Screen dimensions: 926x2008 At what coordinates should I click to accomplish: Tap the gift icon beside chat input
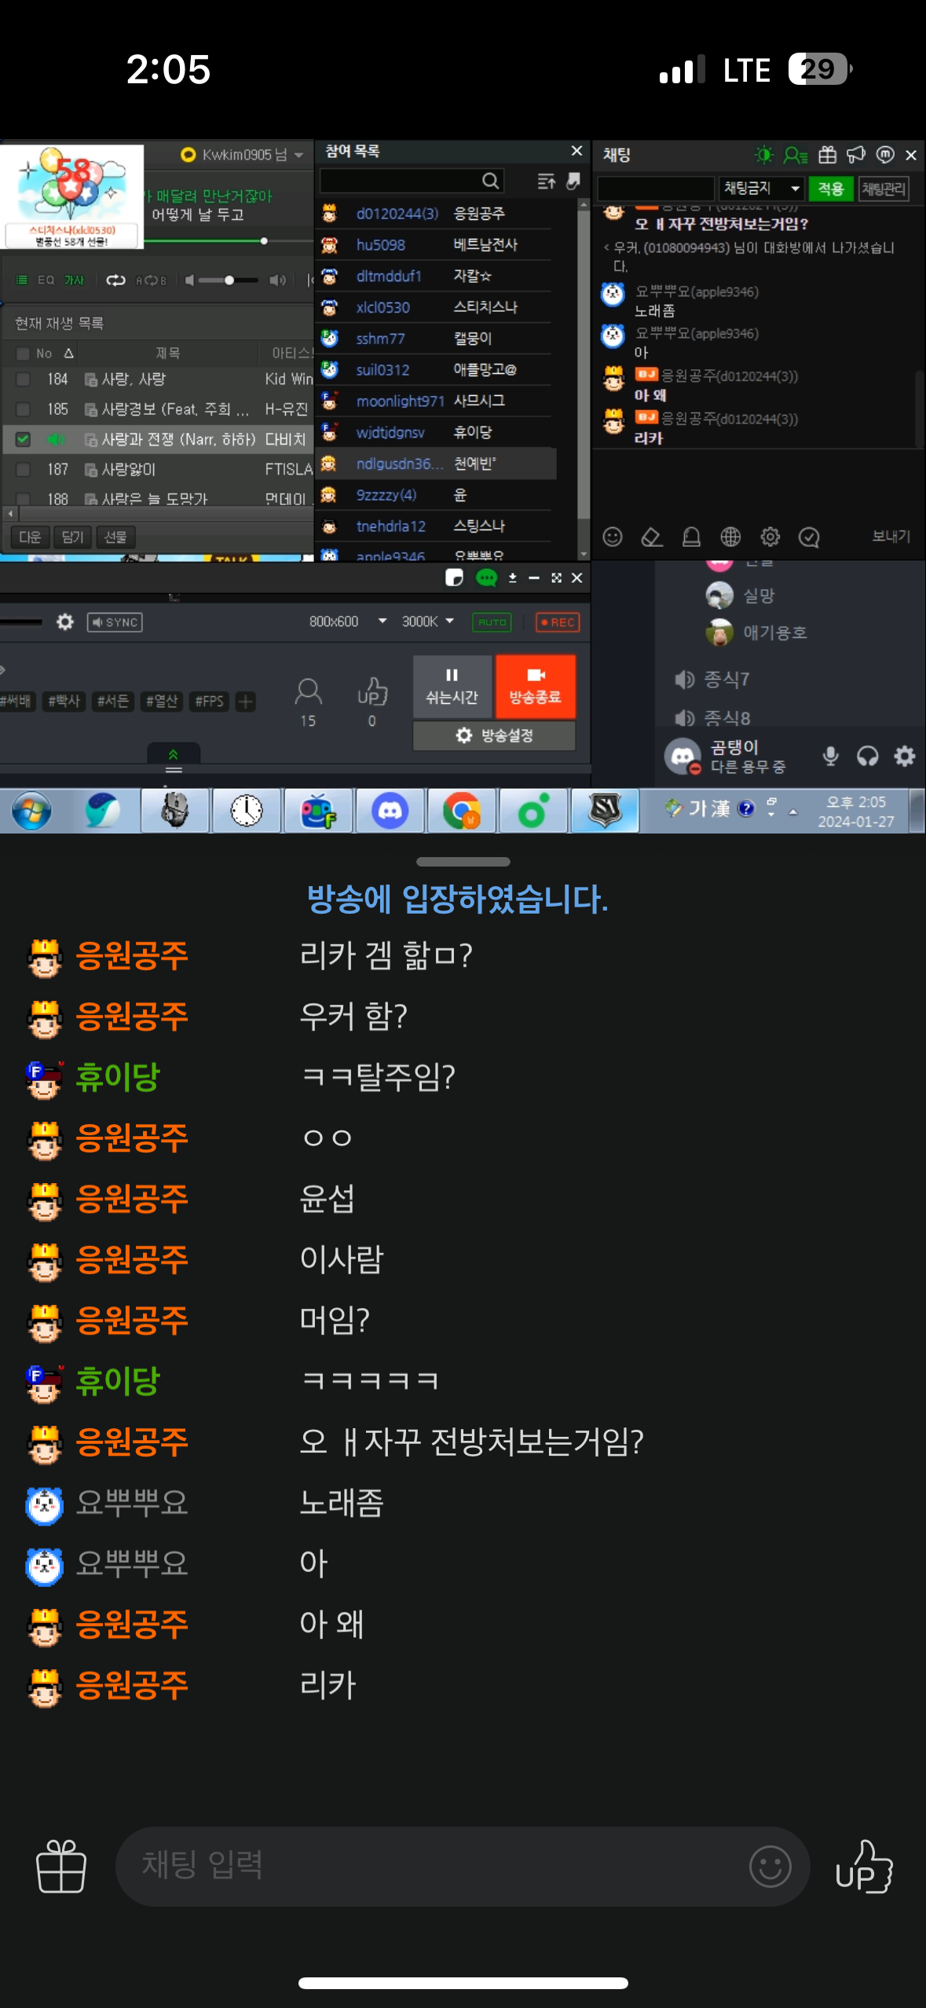[61, 1866]
